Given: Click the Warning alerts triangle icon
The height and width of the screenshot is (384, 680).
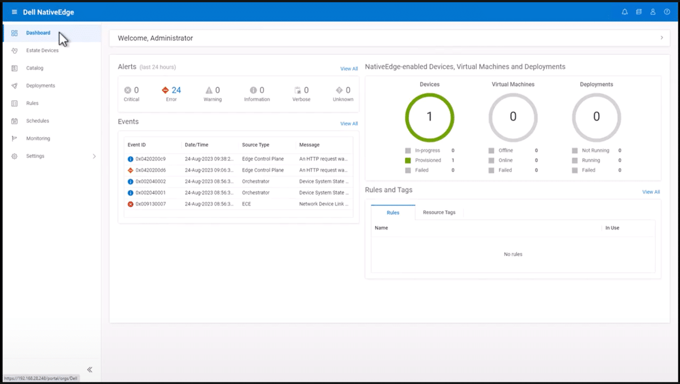Looking at the screenshot, I should click(209, 90).
